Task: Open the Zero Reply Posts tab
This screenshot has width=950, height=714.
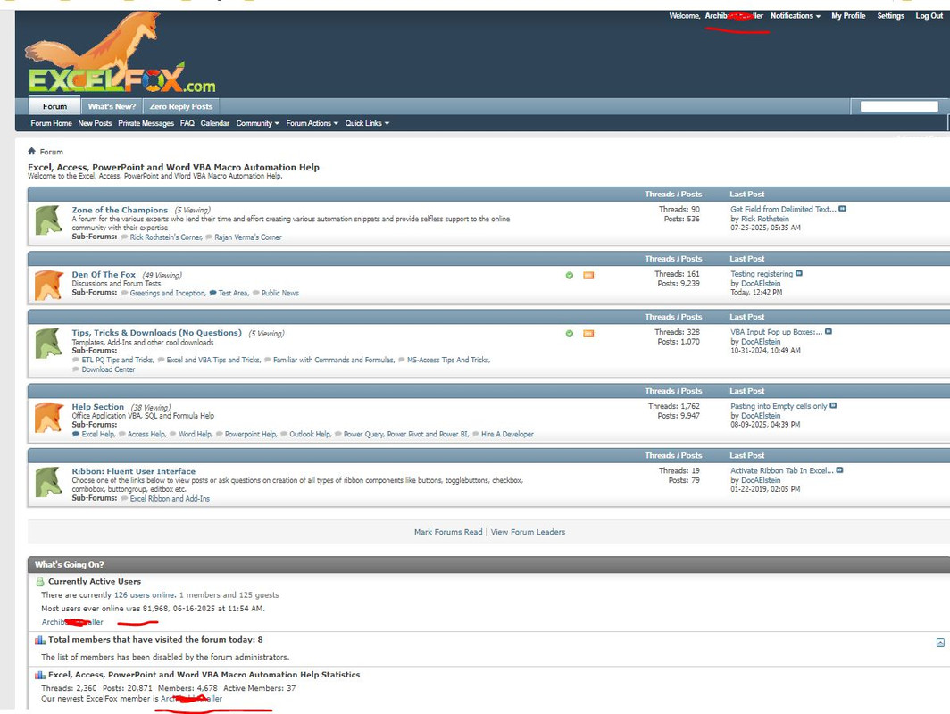Action: click(181, 106)
